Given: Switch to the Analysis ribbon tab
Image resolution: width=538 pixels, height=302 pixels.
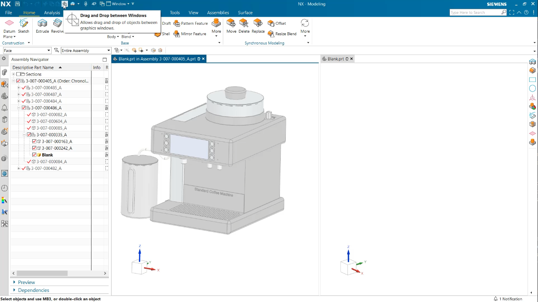Looking at the screenshot, I should point(52,12).
